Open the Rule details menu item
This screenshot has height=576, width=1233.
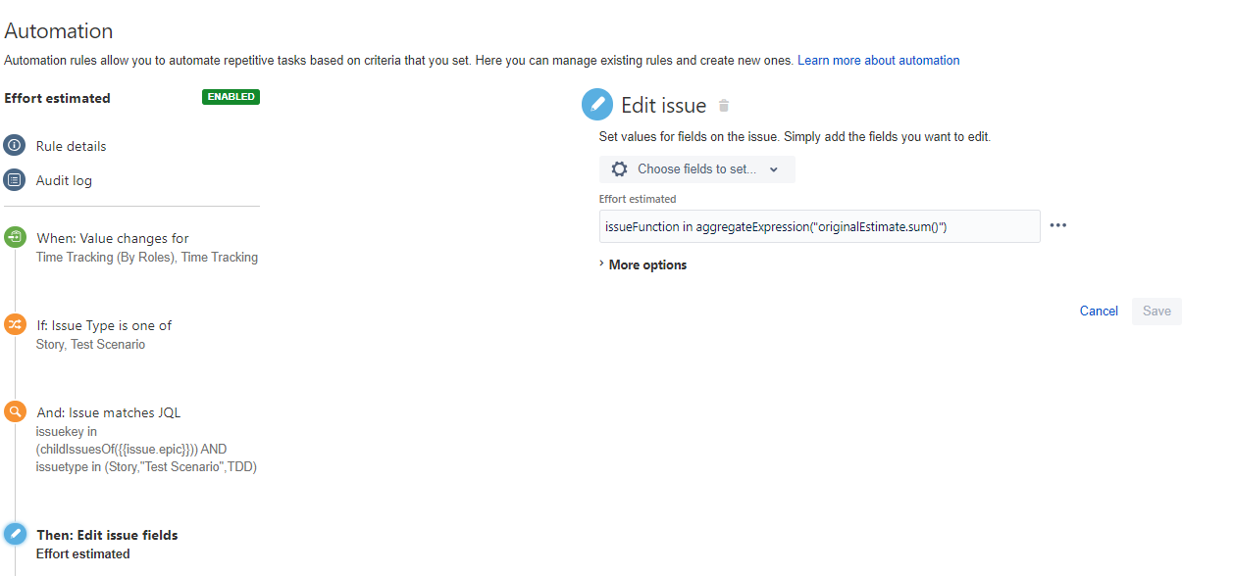pyautogui.click(x=71, y=146)
